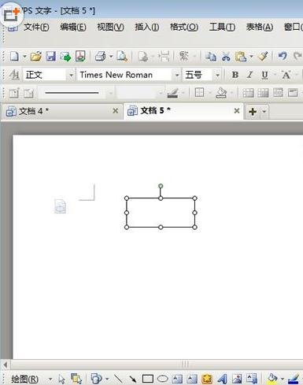
Task: Open the 编辑(E) menu
Action: click(x=73, y=27)
